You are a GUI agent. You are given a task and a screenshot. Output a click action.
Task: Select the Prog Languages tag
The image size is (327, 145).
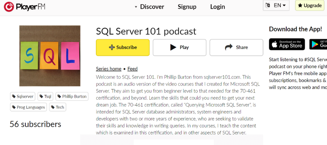pos(28,107)
